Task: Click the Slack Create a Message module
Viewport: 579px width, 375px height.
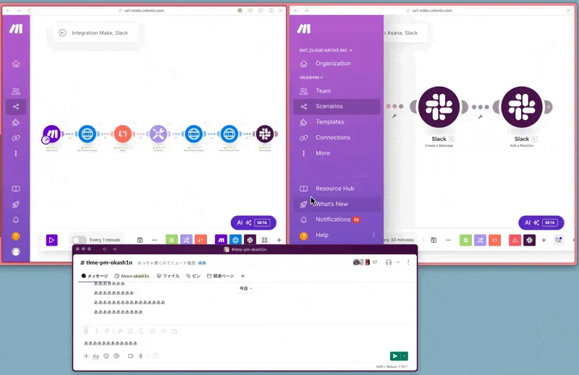Action: [x=439, y=107]
